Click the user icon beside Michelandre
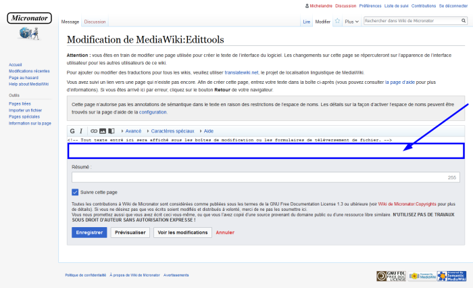The width and height of the screenshot is (473, 288). tap(307, 5)
